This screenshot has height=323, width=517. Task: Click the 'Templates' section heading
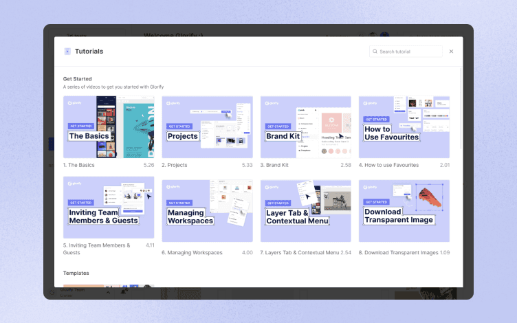[76, 273]
